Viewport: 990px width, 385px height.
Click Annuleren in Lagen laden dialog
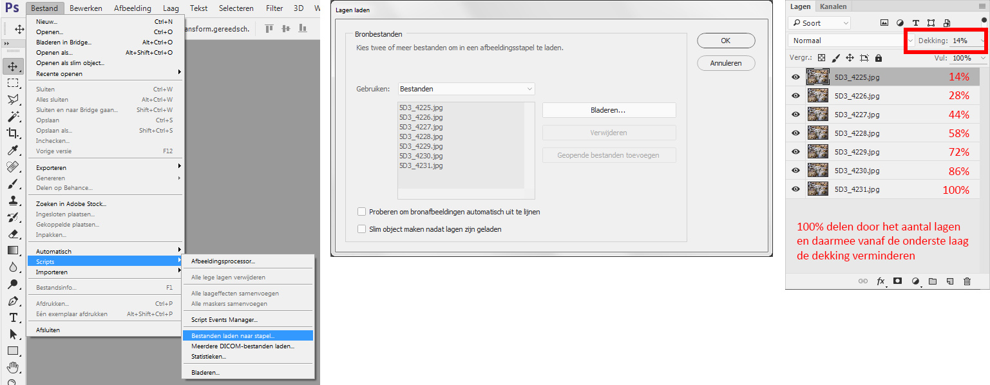[725, 63]
